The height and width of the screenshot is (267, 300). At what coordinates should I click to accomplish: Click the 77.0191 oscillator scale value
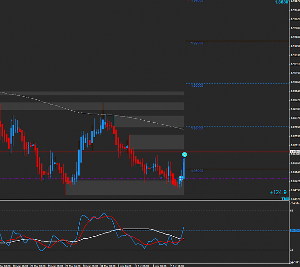pos(295,203)
